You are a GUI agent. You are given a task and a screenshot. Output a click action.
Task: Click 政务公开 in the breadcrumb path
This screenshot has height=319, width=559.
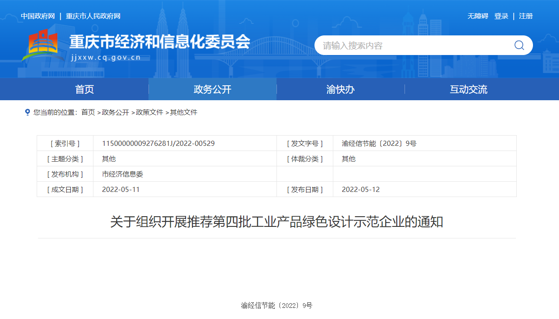[x=115, y=112]
